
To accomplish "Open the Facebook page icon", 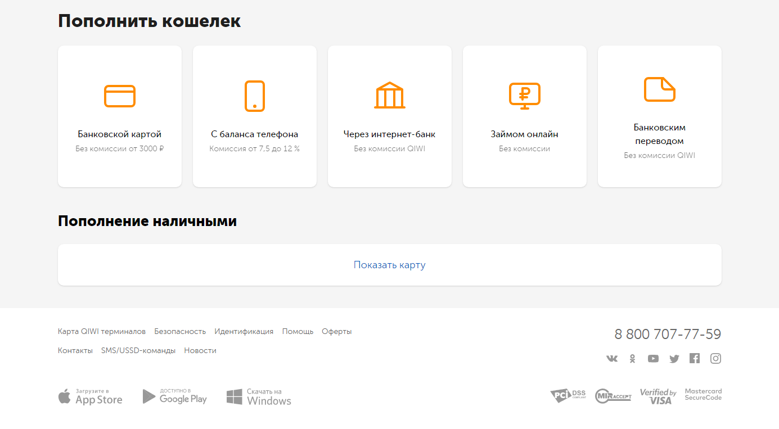I will pos(695,358).
